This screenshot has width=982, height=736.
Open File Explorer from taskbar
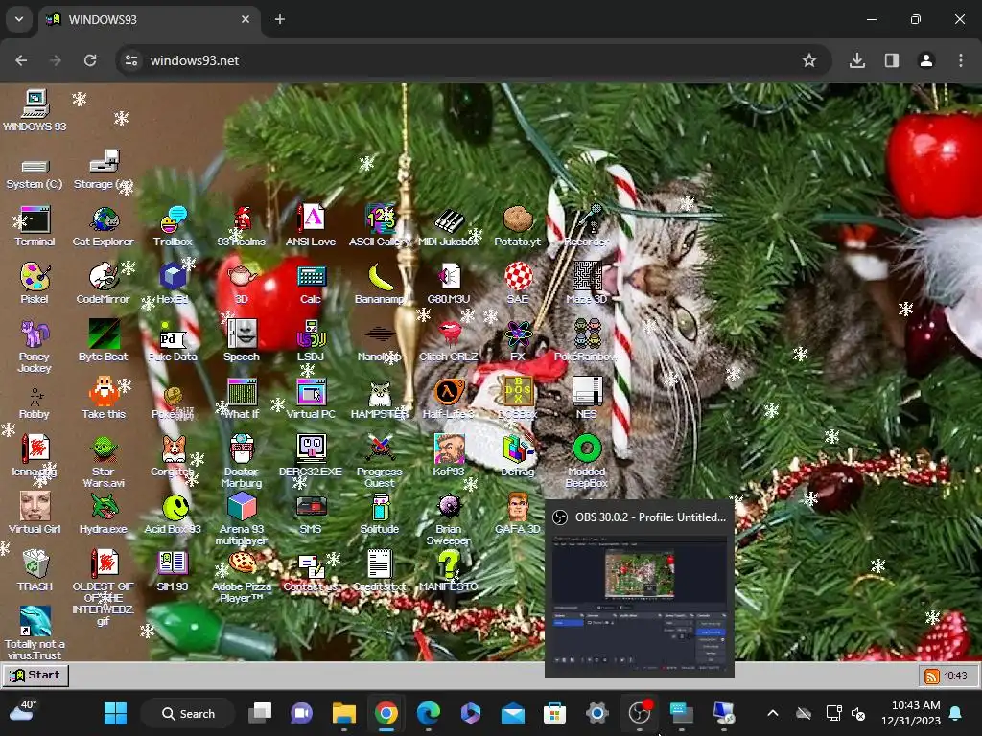(x=344, y=713)
